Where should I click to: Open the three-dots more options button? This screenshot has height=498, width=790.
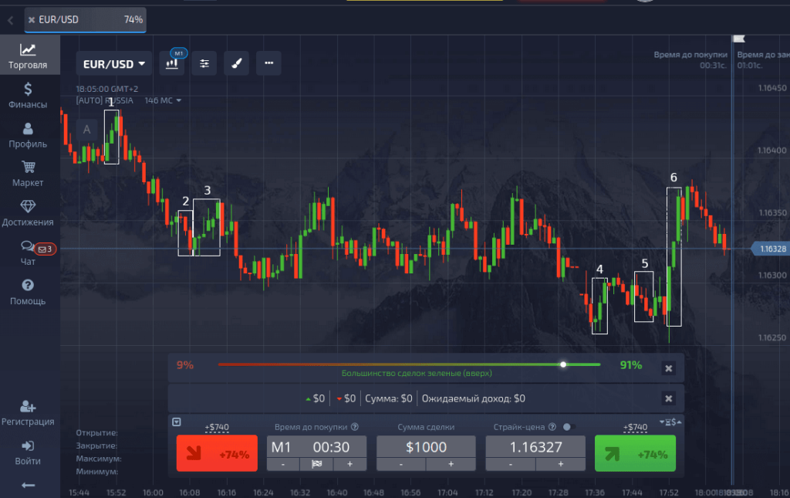click(268, 63)
